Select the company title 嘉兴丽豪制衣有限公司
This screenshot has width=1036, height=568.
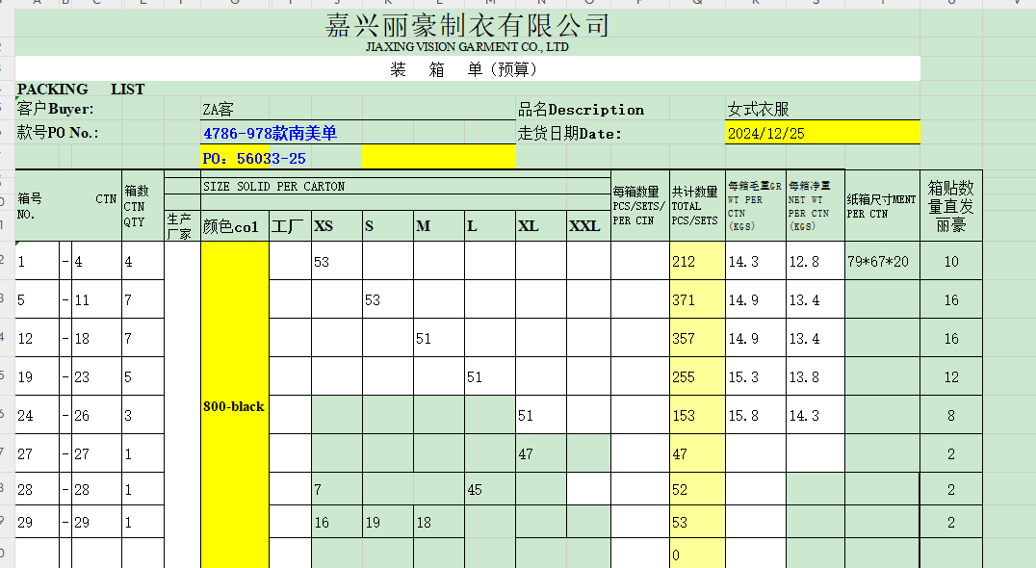click(x=467, y=25)
